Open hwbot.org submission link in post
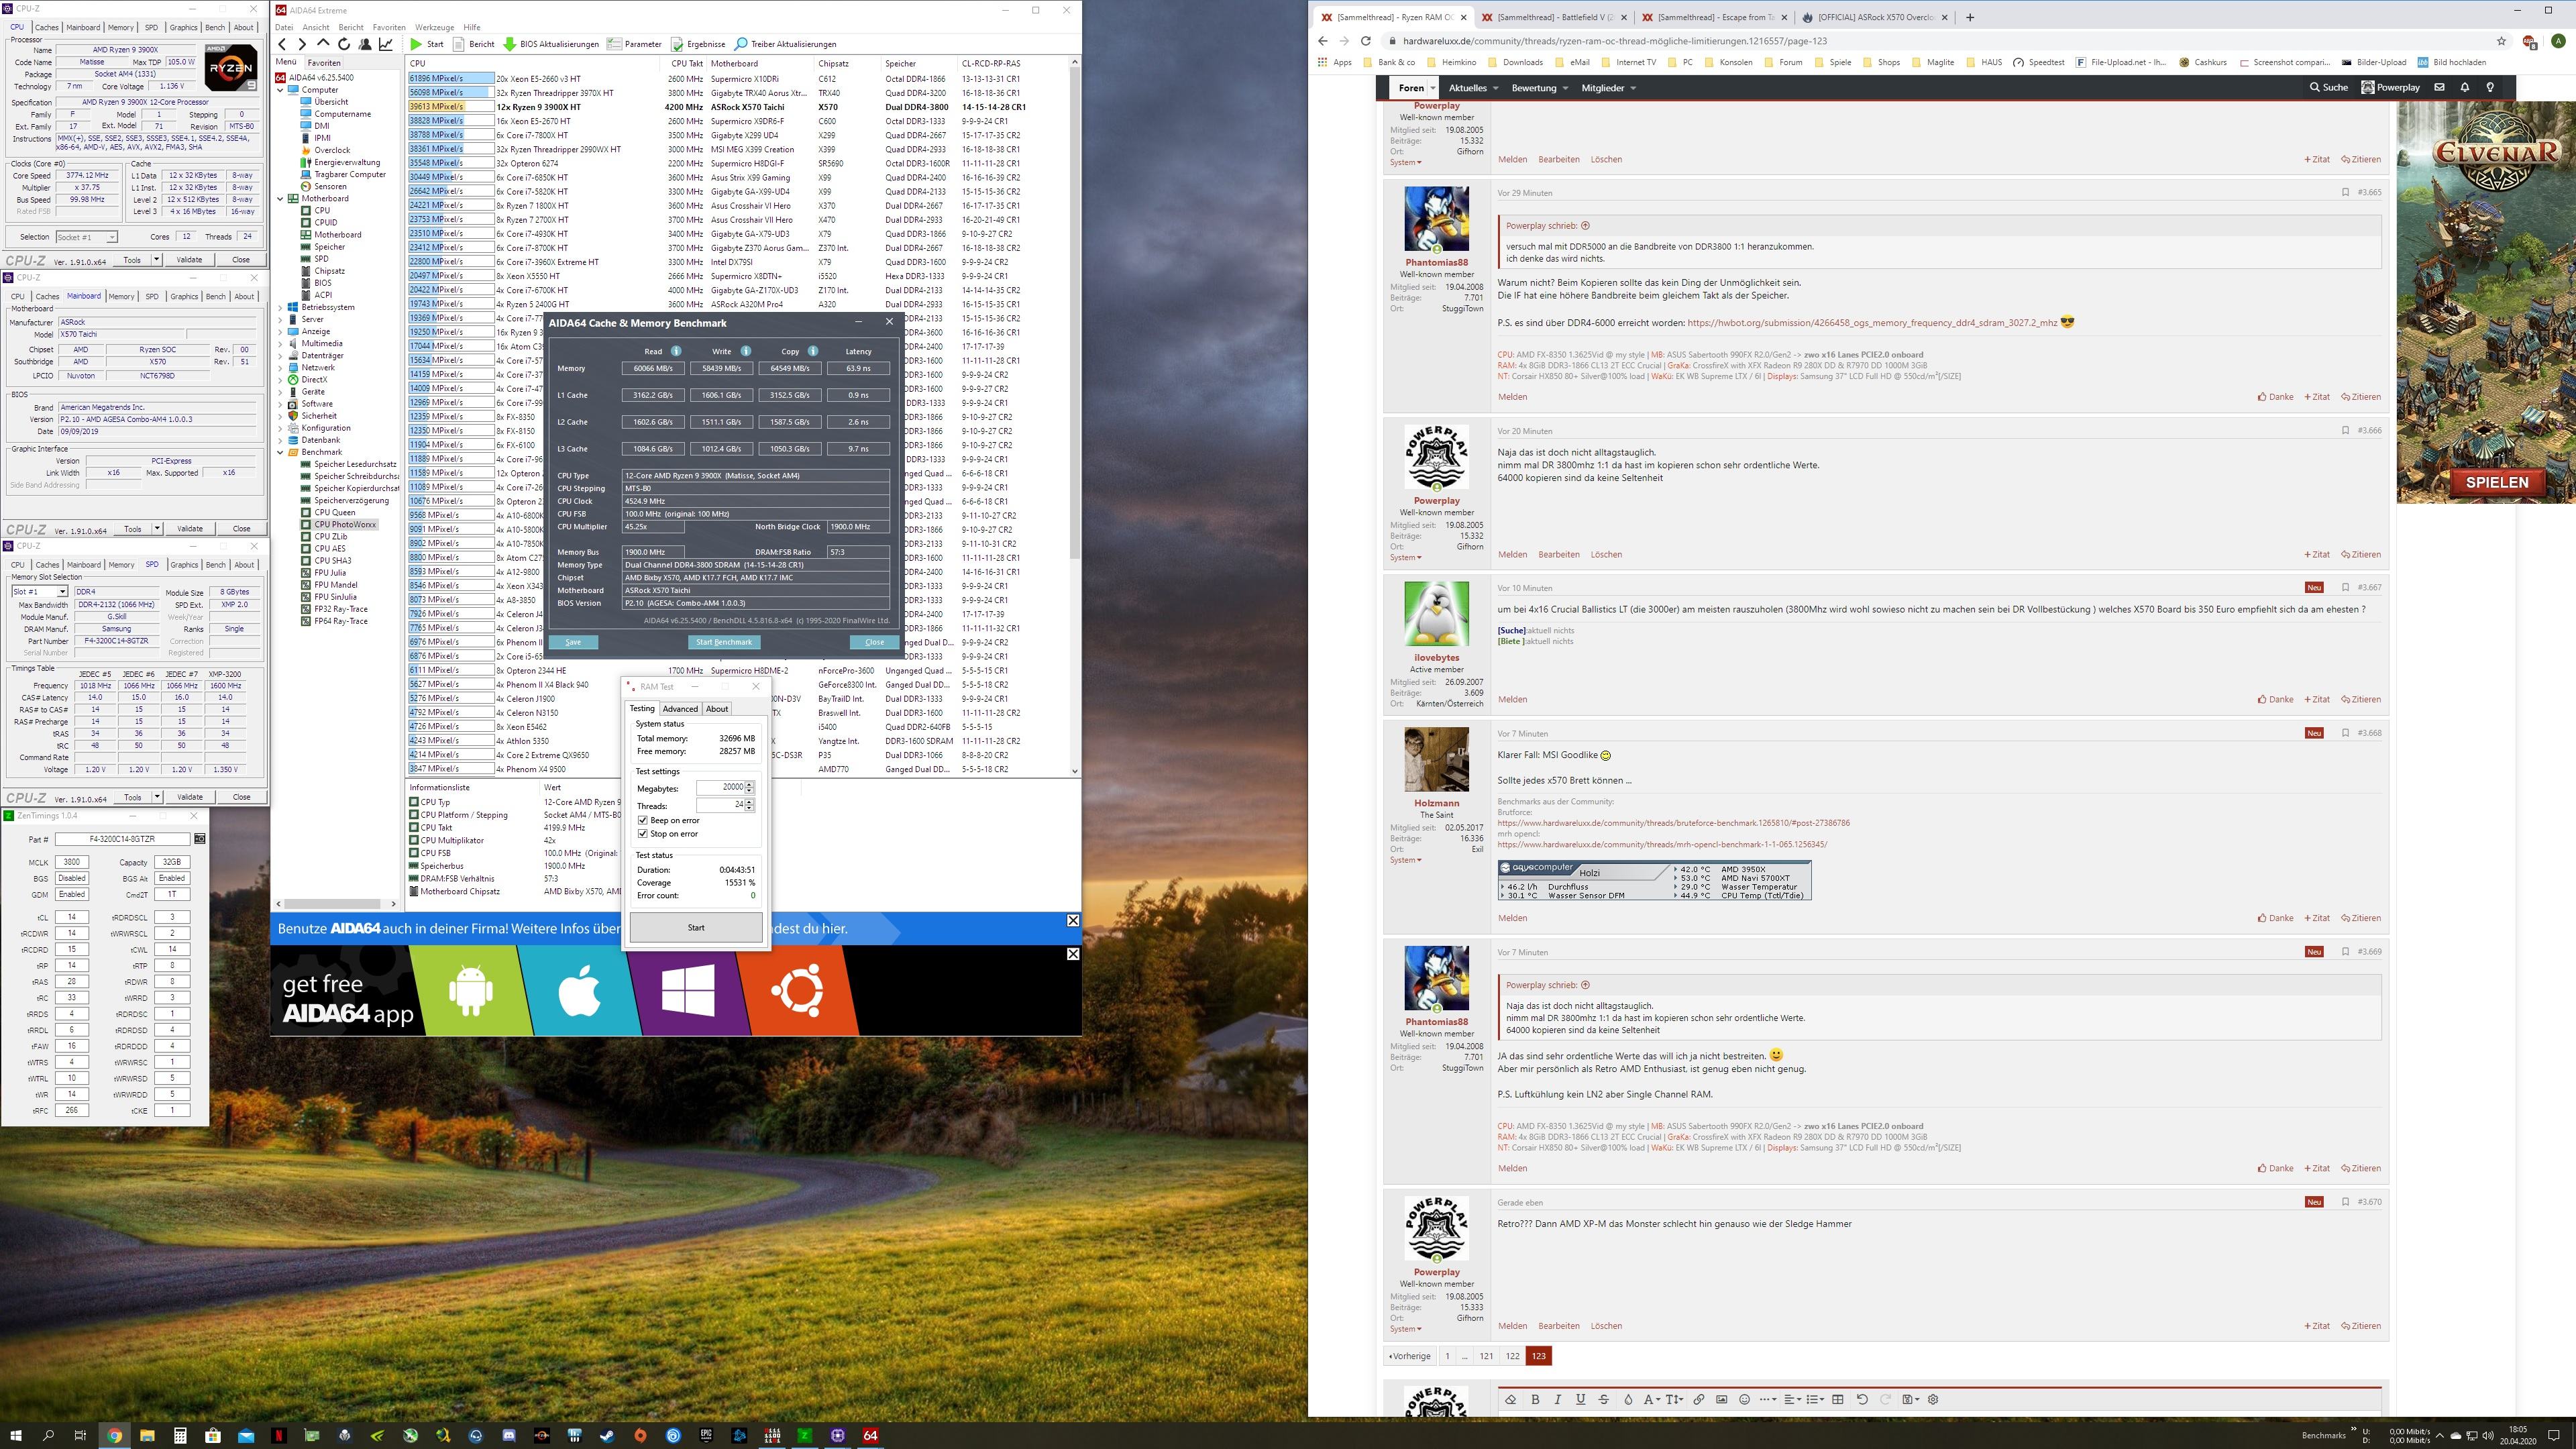The width and height of the screenshot is (2576, 1449). [x=1872, y=323]
